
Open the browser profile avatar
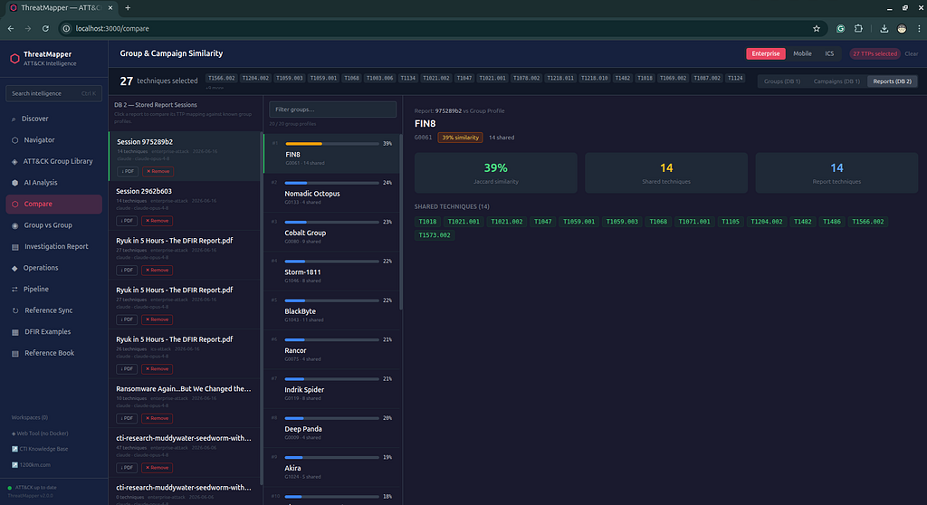click(x=902, y=28)
